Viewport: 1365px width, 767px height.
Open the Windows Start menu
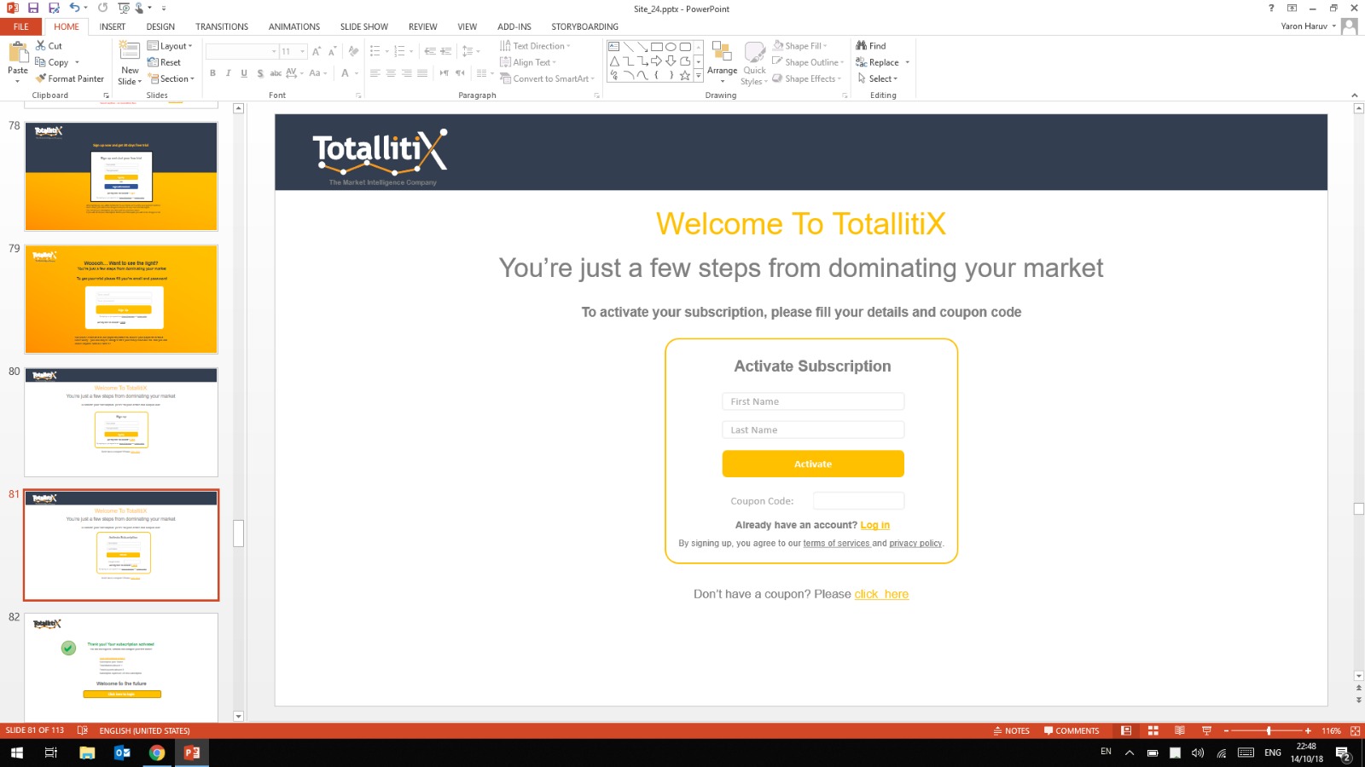click(17, 753)
